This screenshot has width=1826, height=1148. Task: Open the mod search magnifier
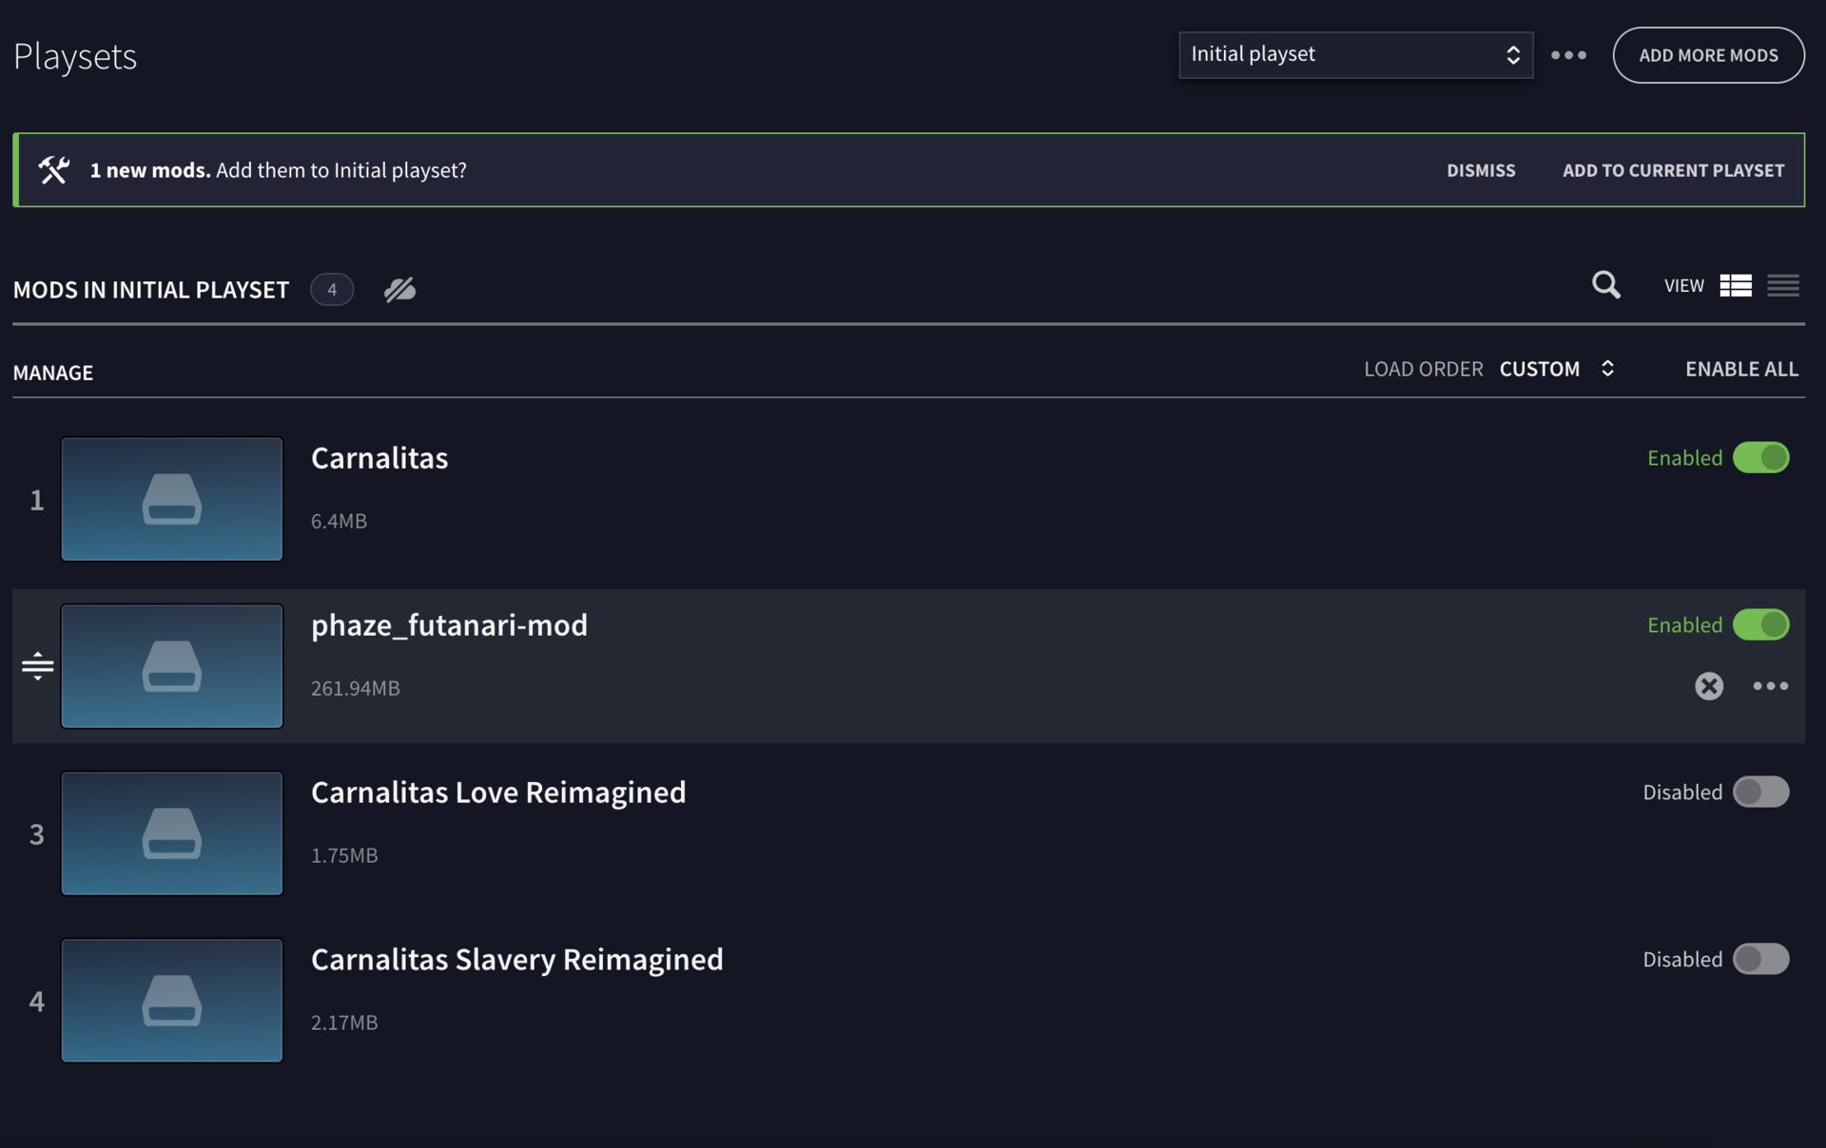[x=1606, y=285]
